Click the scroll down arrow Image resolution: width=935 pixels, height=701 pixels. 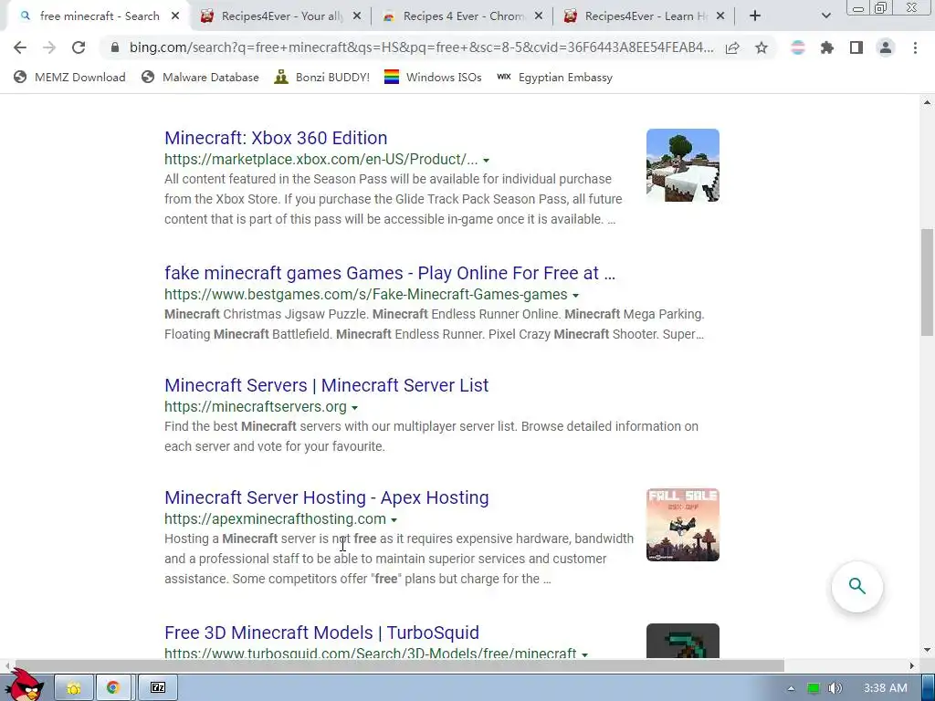click(x=927, y=650)
